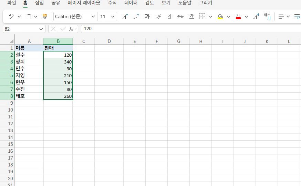301x186 pixels.
Task: Toggle underline formatting
Action: 169,17
